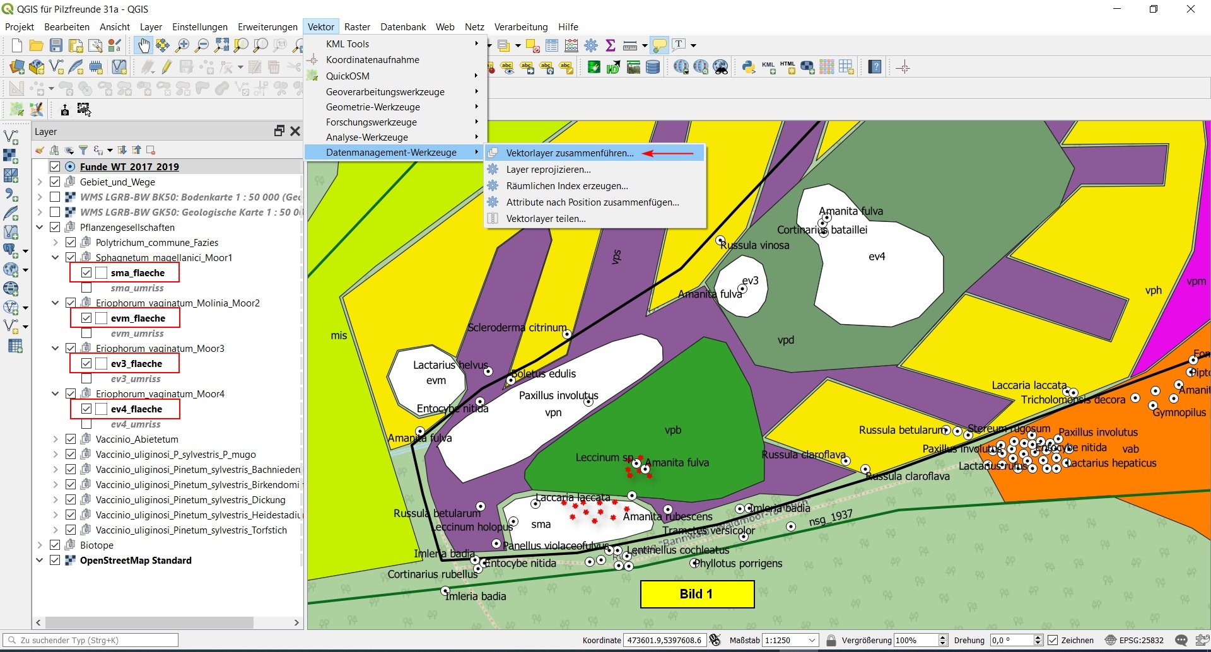Image resolution: width=1211 pixels, height=652 pixels.
Task: Open the Maßstab scale dropdown
Action: (x=812, y=640)
